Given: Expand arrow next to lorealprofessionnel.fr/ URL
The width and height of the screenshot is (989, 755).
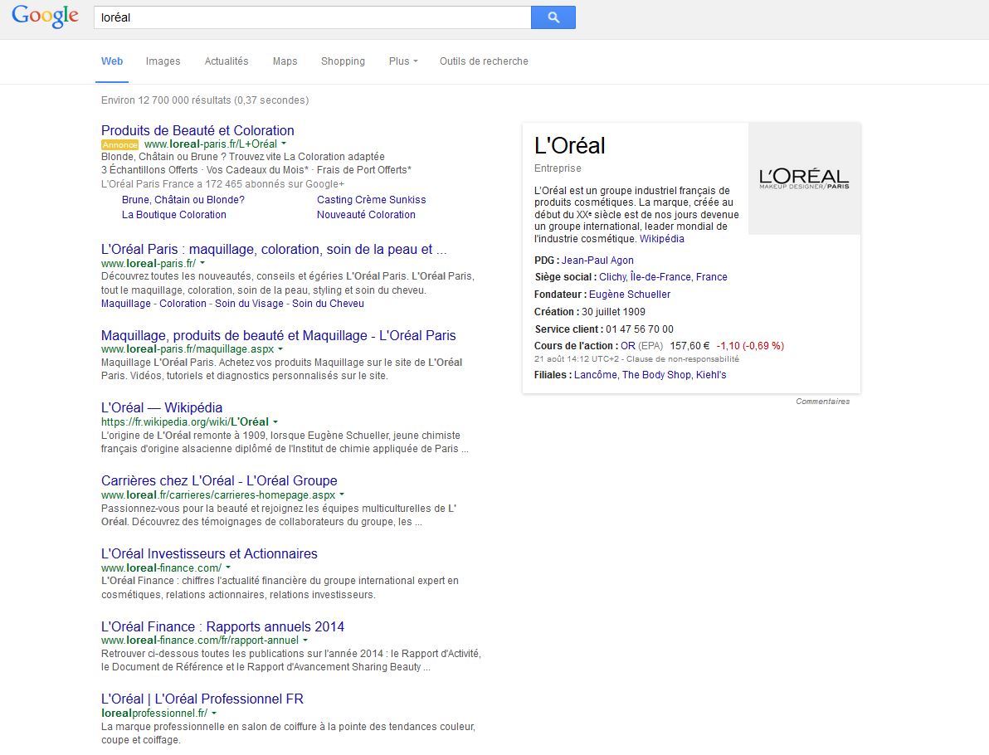Looking at the screenshot, I should 214,714.
